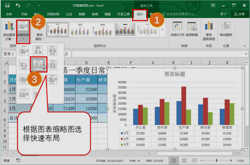Screen dimensions: 250x165
Task: Click cell with value 22300
Action: pos(86,89)
